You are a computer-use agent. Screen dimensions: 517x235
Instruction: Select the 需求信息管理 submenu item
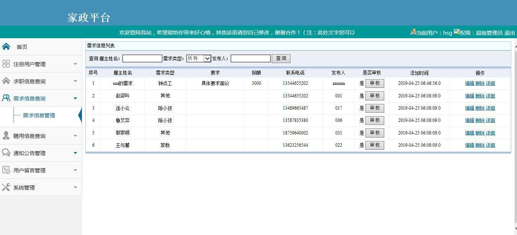(39, 115)
